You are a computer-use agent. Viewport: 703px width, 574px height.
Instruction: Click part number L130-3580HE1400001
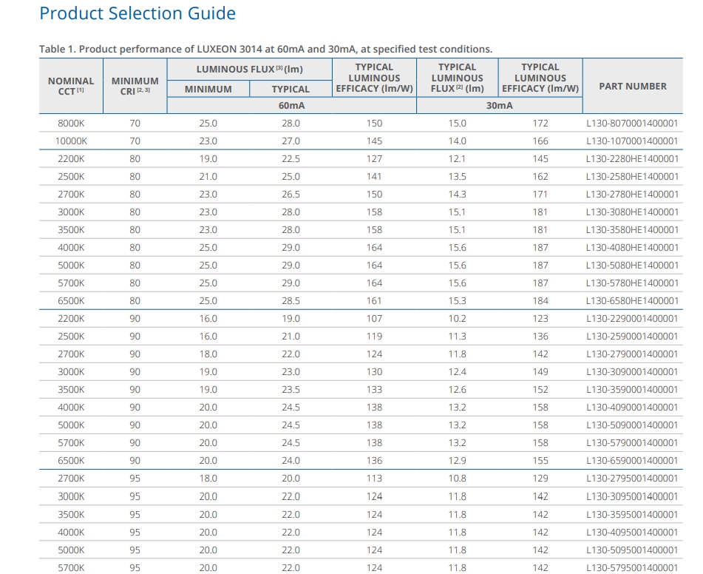coord(632,230)
